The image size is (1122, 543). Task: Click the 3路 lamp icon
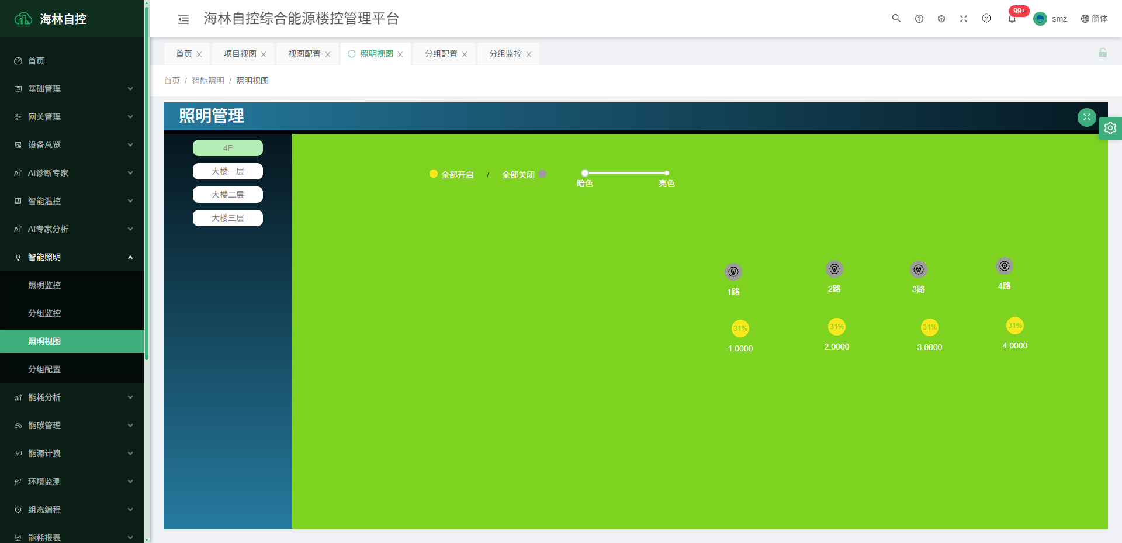click(x=919, y=269)
